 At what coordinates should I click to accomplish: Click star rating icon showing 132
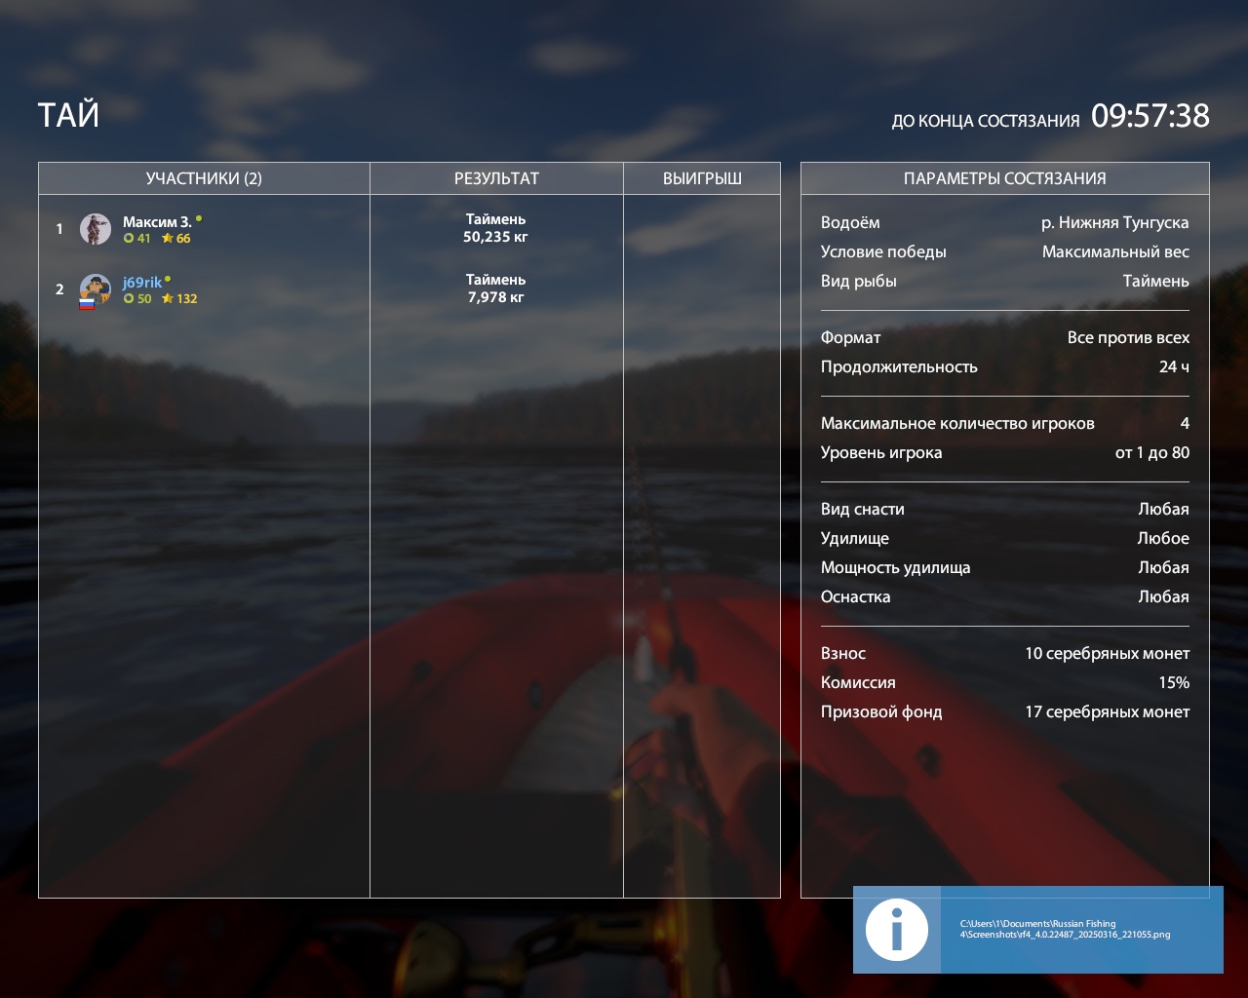coord(167,299)
